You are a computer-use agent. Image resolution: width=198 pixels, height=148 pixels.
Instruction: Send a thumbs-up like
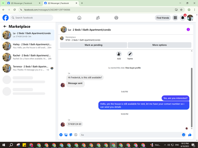190,135
